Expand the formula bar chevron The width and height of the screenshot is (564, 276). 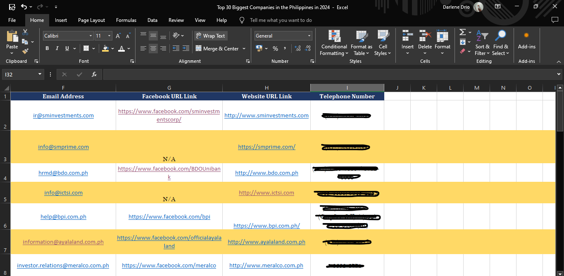[x=559, y=74]
